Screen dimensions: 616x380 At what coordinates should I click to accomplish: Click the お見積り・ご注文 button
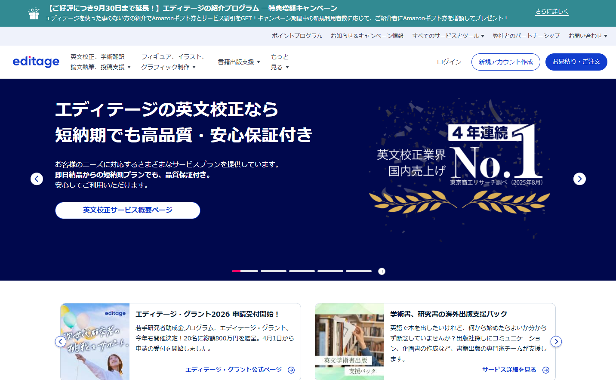576,62
